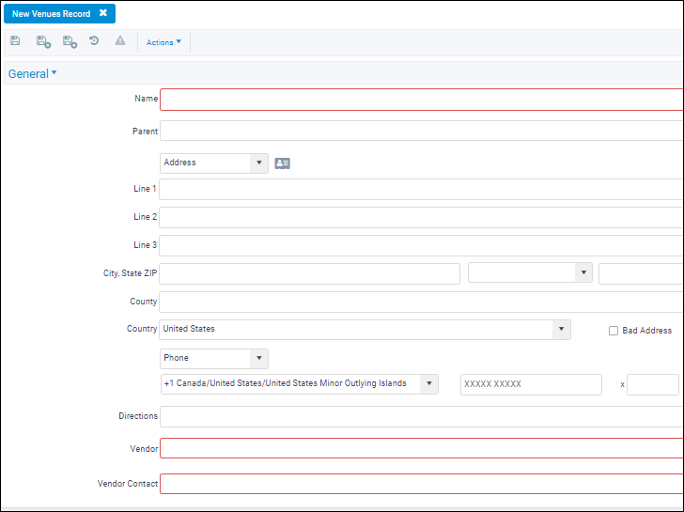Image resolution: width=684 pixels, height=512 pixels.
Task: Click the address card lookup icon
Action: coord(282,163)
